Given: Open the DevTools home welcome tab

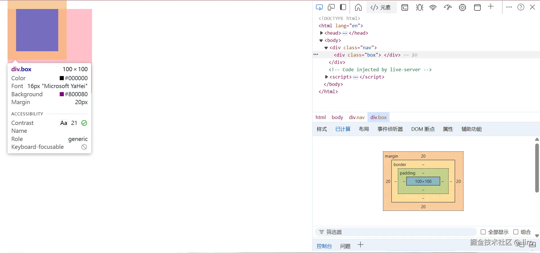Looking at the screenshot, I should click(358, 7).
